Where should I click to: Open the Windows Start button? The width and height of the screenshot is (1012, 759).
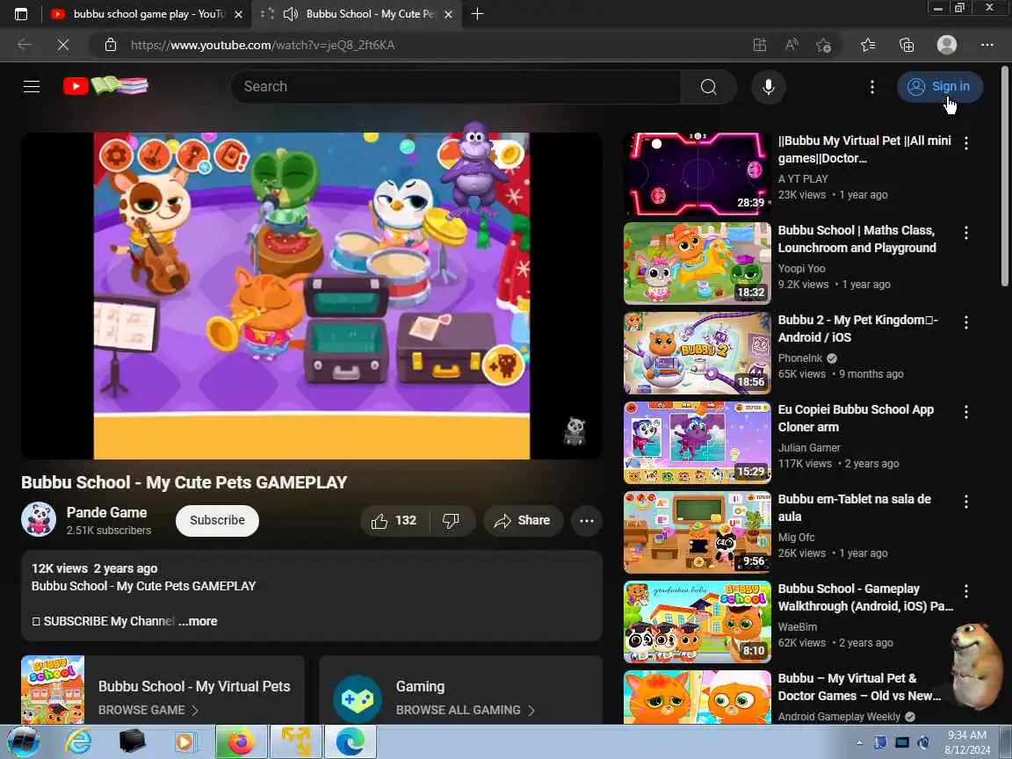[x=23, y=741]
